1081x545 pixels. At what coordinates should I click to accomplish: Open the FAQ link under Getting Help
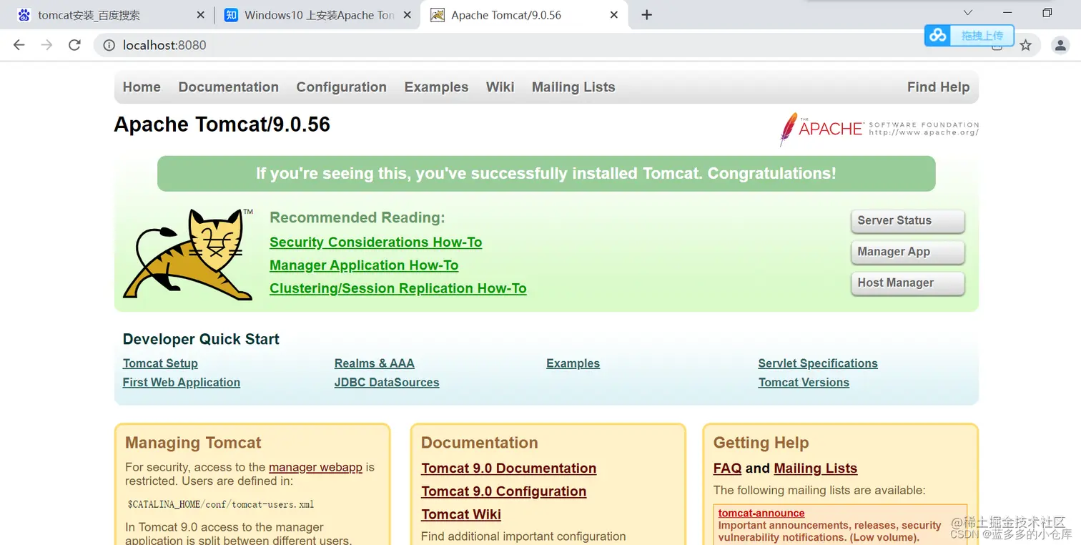tap(727, 468)
